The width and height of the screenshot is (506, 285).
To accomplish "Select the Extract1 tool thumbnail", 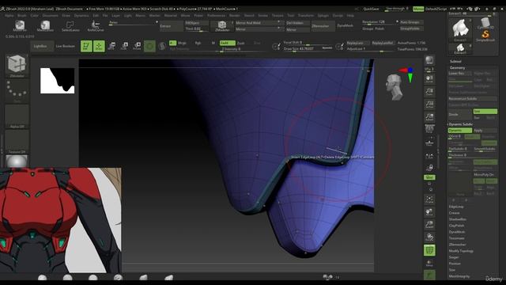I will (x=460, y=30).
